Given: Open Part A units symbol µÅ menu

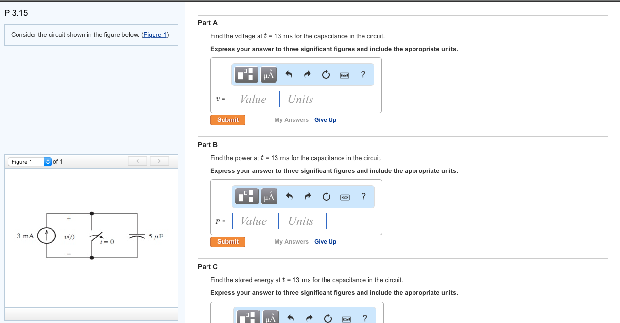Looking at the screenshot, I should [269, 74].
